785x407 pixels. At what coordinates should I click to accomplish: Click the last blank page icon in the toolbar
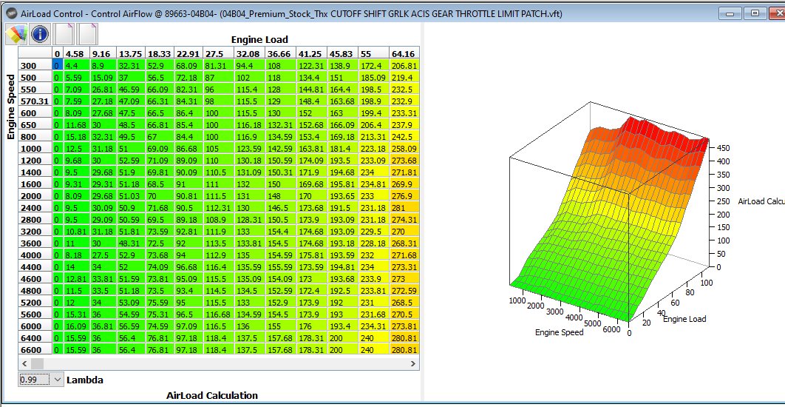point(88,34)
